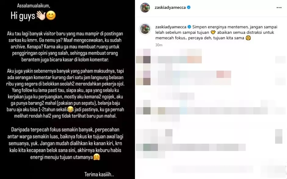Click the hugging emoji after tujuan utamanya

[97, 157]
